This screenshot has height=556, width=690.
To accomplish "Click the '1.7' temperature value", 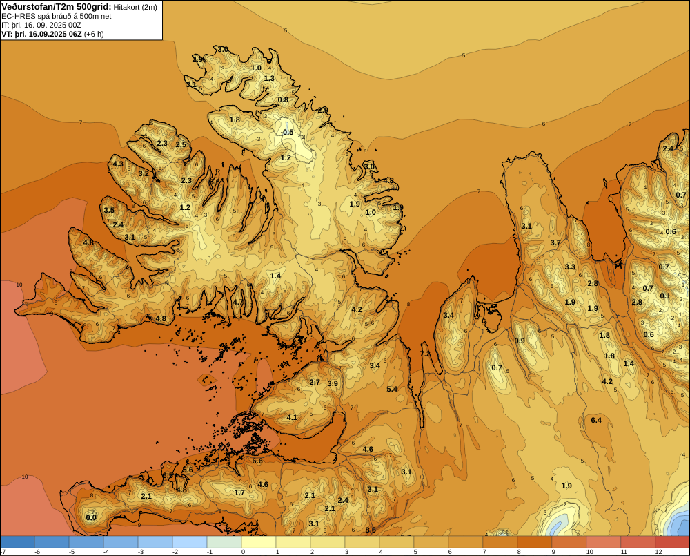I will pos(239,492).
